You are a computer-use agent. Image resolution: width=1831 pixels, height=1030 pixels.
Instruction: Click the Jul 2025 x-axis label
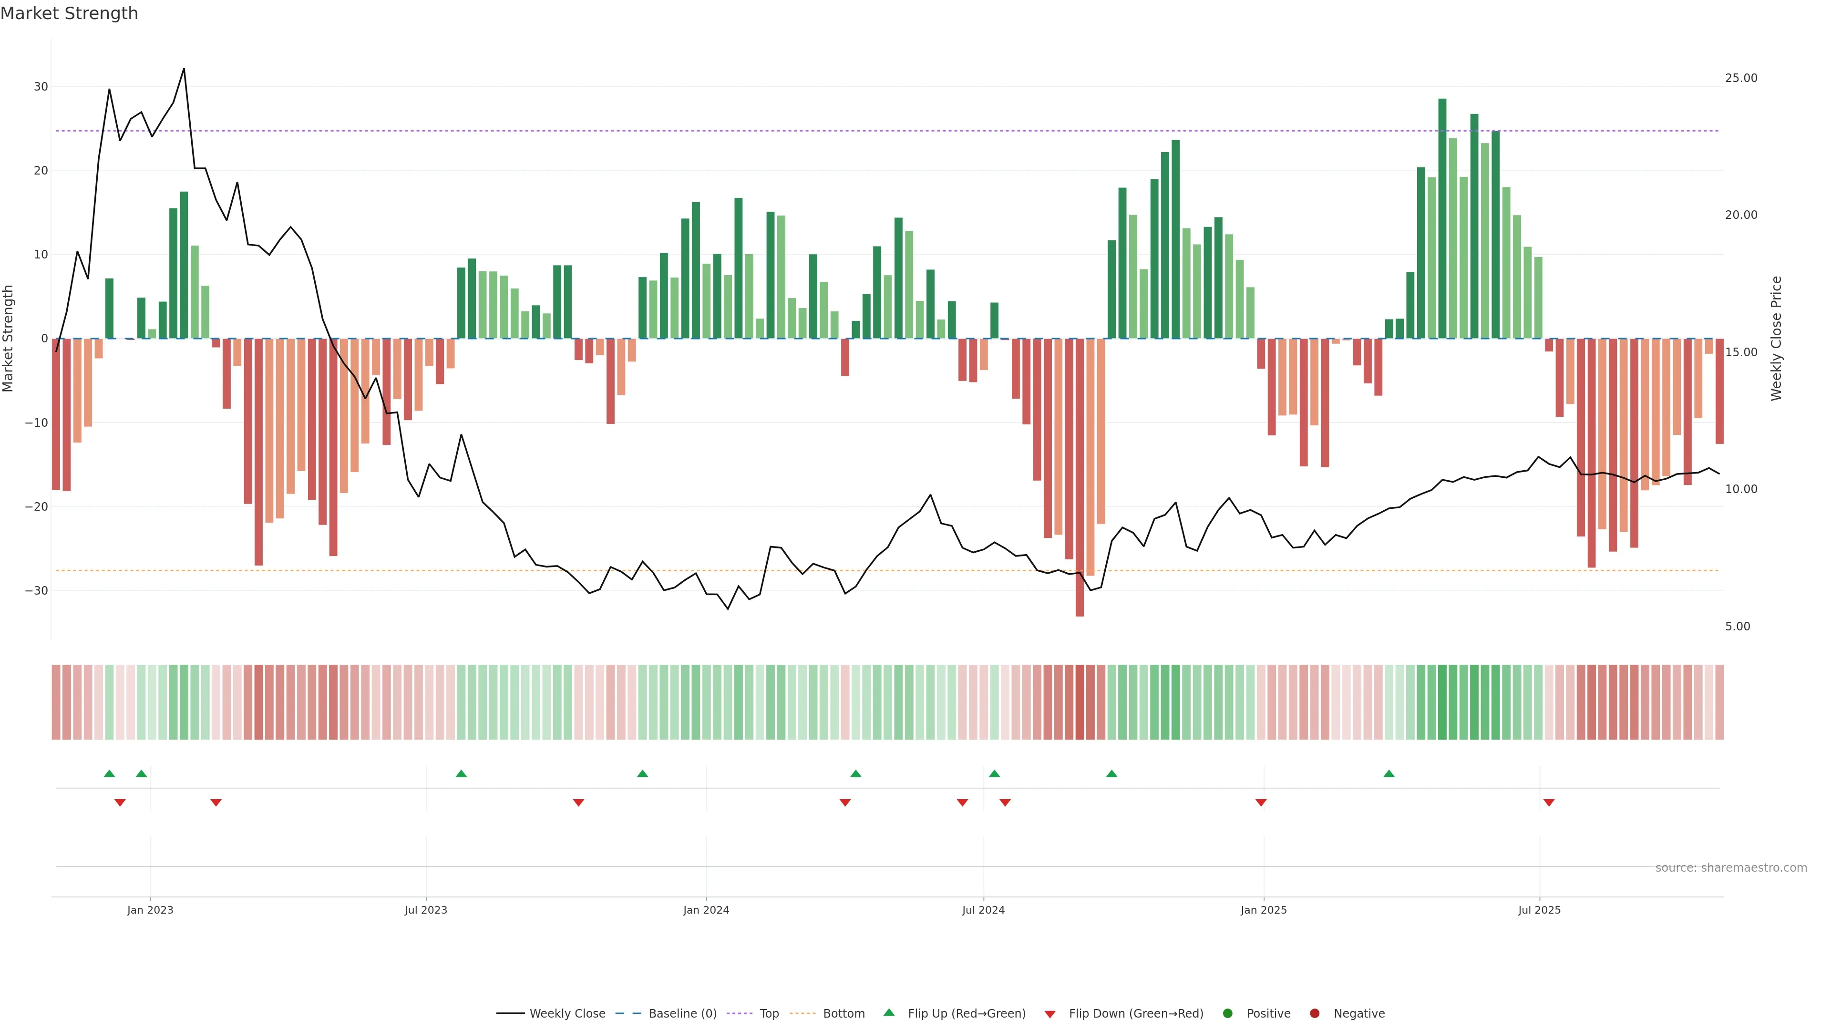tap(1539, 910)
